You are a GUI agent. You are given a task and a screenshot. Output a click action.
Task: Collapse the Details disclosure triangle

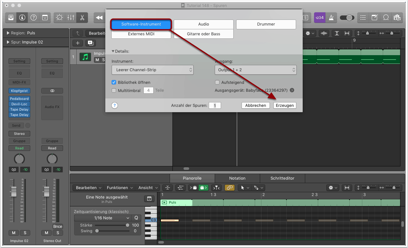click(x=113, y=51)
